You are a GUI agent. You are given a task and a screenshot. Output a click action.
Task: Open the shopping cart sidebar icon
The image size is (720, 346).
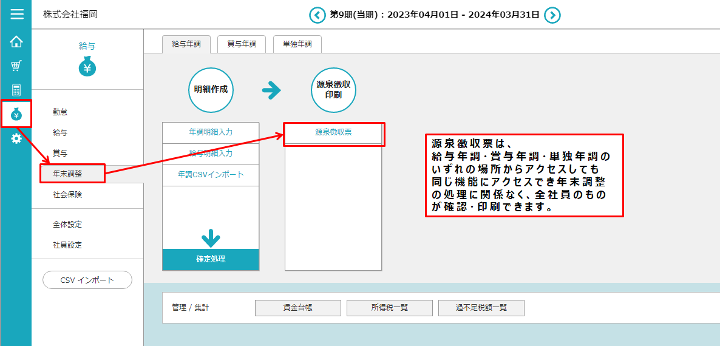(16, 66)
